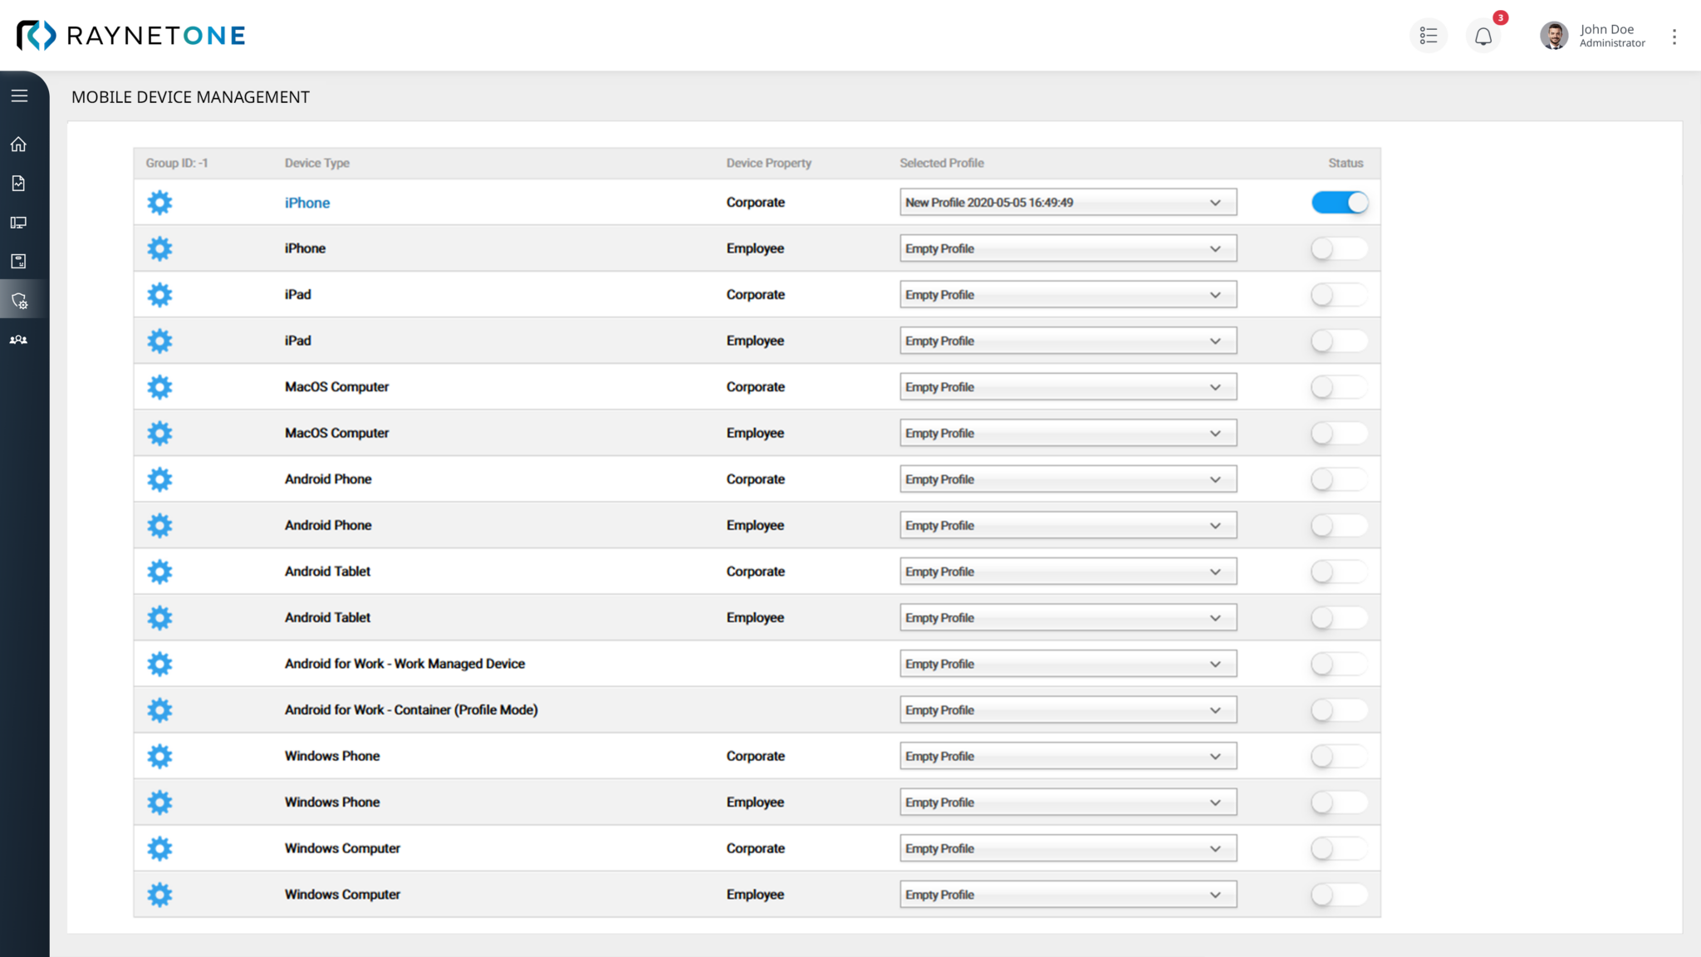The width and height of the screenshot is (1701, 957).
Task: Enable the status toggle for Windows Computer Employee
Action: click(1340, 895)
